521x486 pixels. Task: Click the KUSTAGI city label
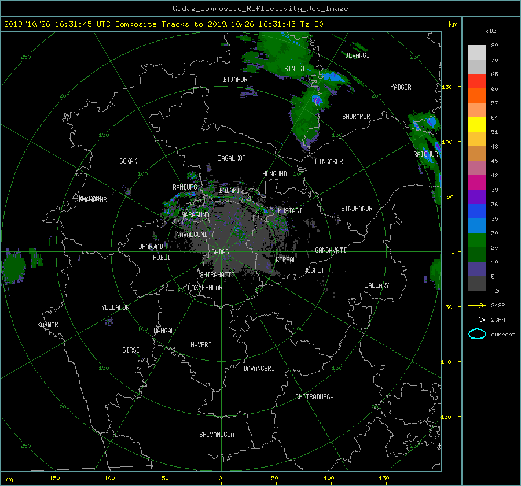(x=290, y=211)
